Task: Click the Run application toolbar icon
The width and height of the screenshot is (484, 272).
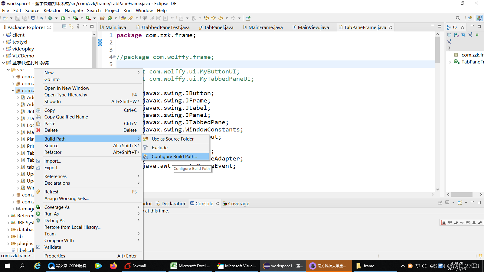Action: tap(63, 18)
